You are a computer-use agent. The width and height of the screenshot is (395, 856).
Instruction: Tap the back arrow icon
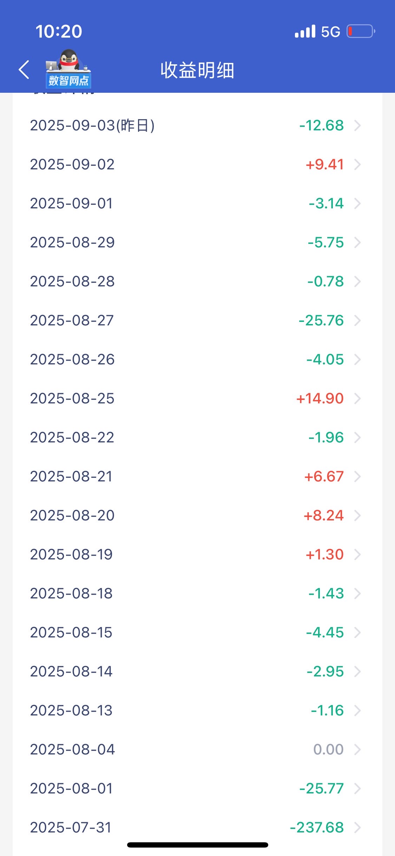click(24, 69)
